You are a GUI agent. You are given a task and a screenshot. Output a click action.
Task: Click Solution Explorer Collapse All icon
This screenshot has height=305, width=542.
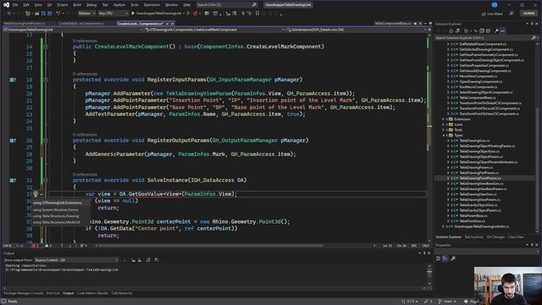481,30
